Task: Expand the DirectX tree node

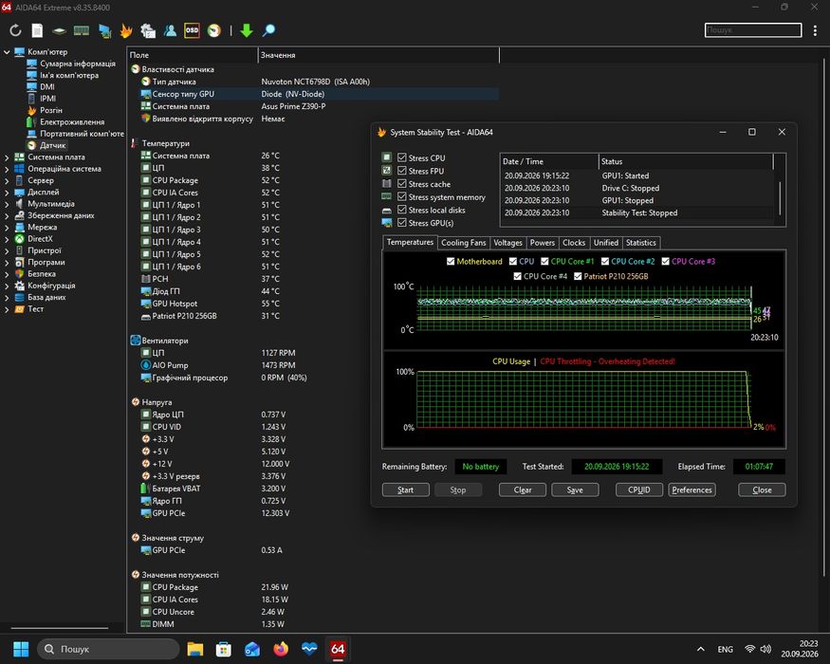Action: pyautogui.click(x=7, y=239)
